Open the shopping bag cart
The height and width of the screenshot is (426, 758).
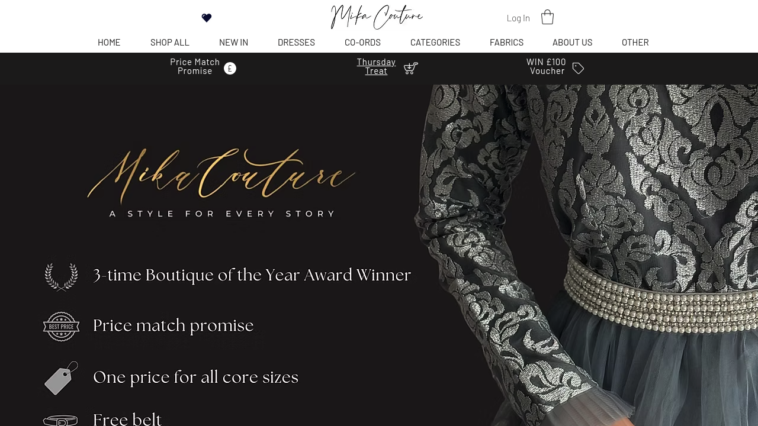pos(548,17)
